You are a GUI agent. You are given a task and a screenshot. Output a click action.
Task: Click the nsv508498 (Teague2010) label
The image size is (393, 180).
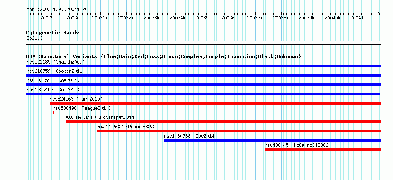coord(82,108)
